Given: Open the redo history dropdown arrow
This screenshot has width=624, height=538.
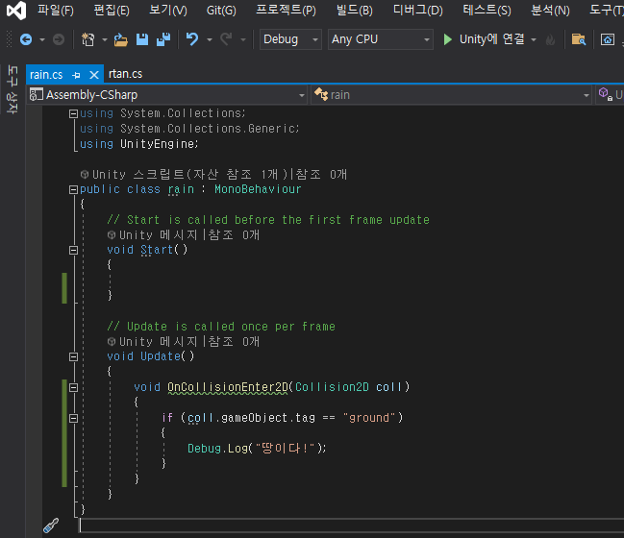Looking at the screenshot, I should coord(243,39).
